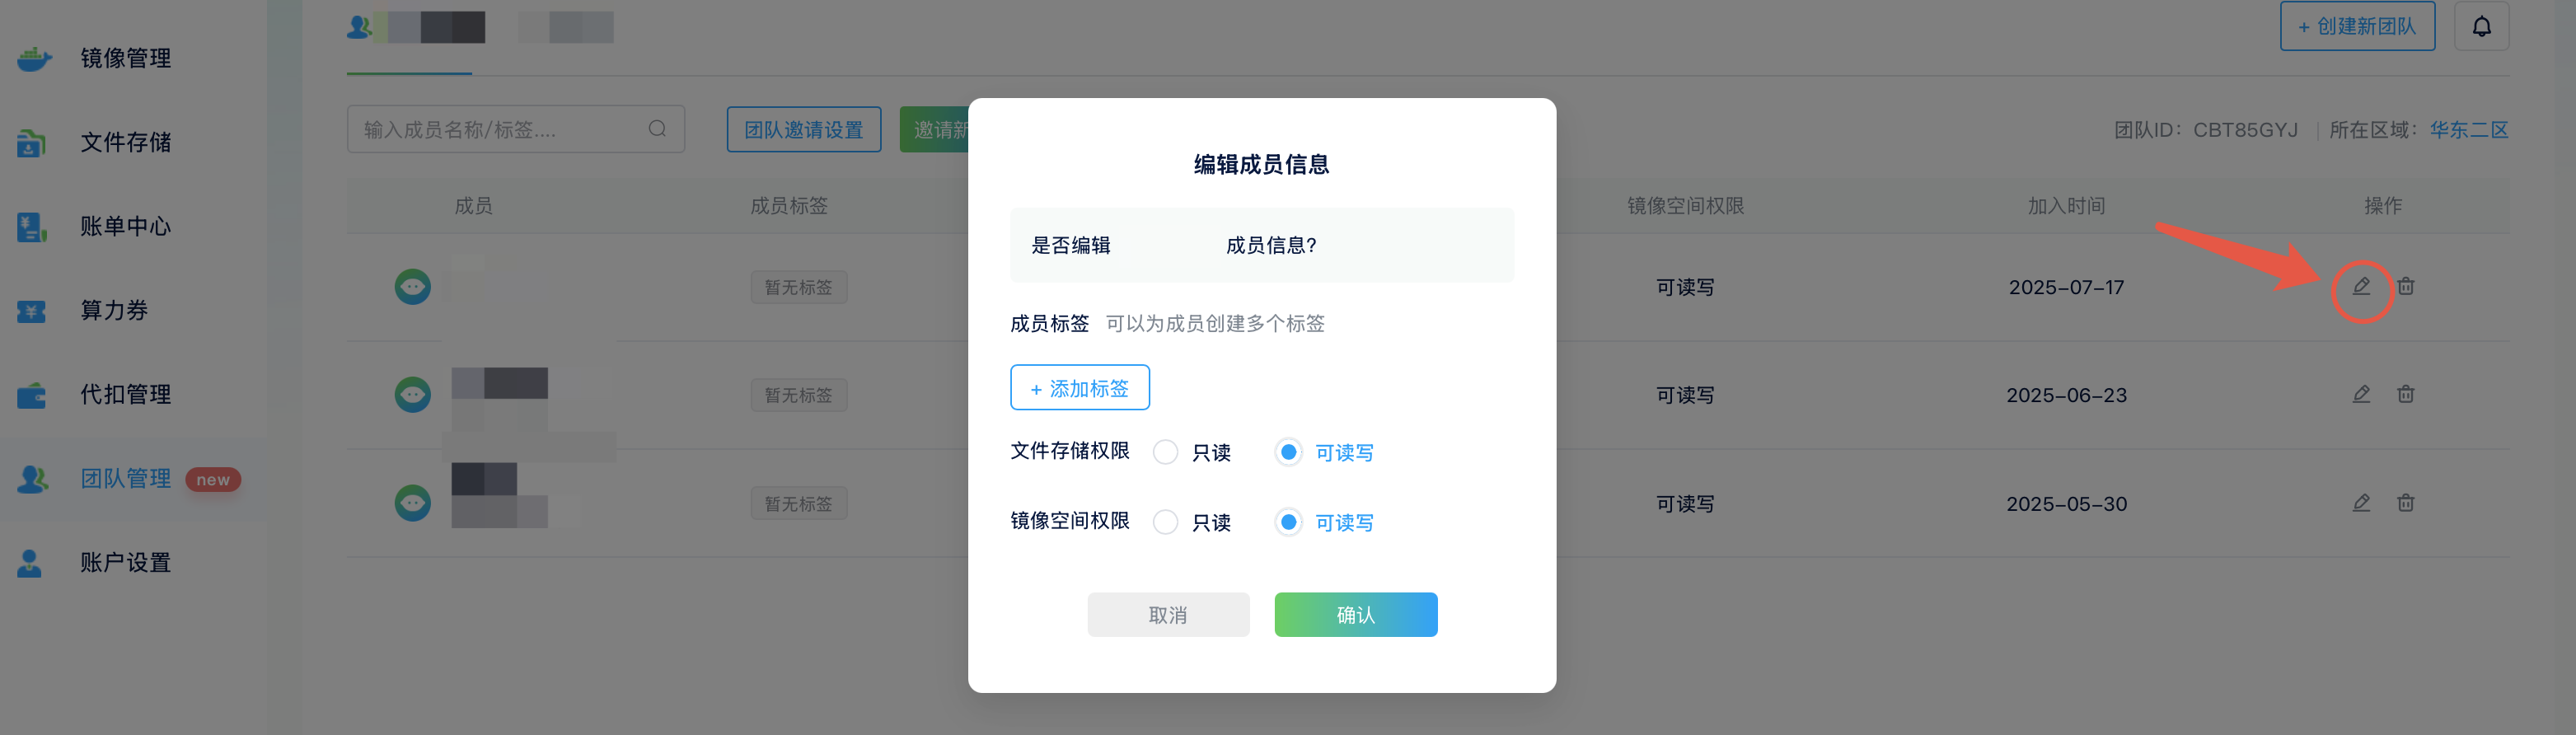The width and height of the screenshot is (2576, 735).
Task: Click 暂无标签 for member joined 2025-07-17
Action: [x=799, y=287]
